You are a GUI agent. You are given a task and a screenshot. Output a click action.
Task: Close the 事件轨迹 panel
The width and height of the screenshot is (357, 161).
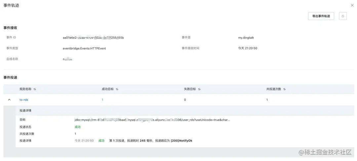352,5
